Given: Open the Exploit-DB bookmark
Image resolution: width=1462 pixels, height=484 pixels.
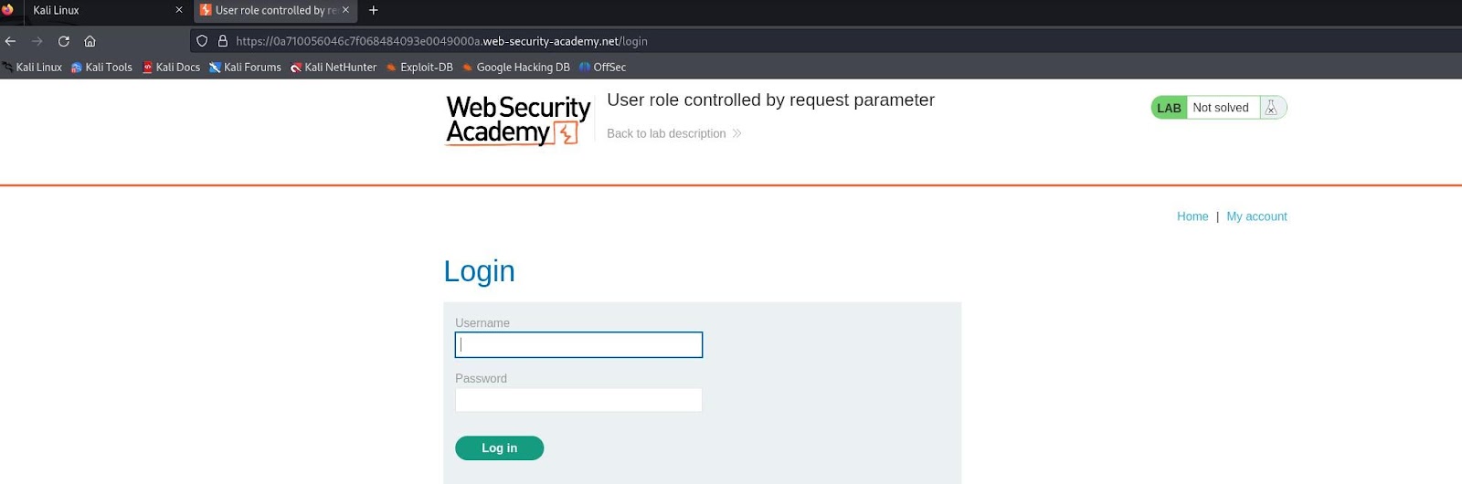Looking at the screenshot, I should tap(419, 68).
